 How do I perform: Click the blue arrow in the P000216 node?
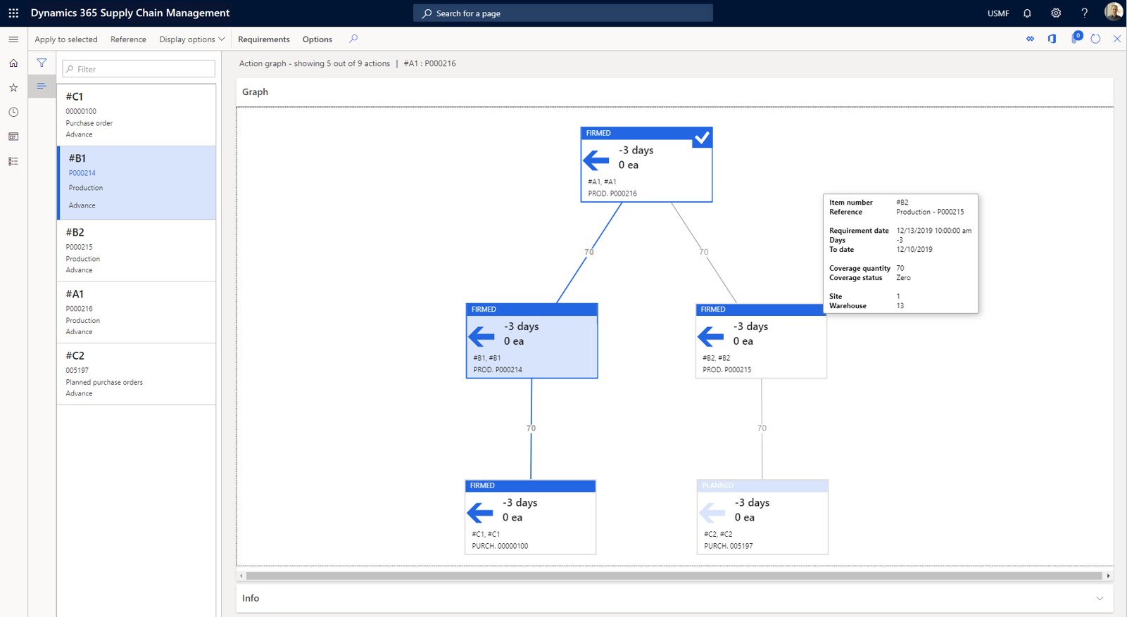(x=596, y=160)
